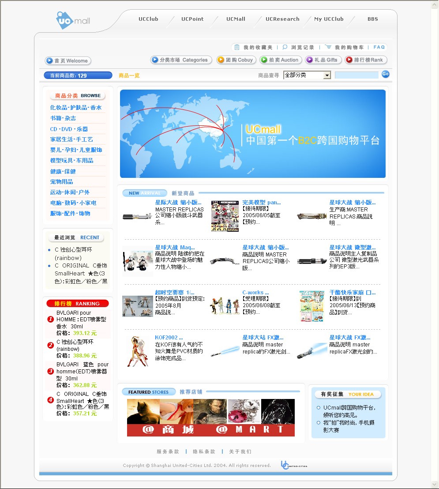
Task: Open rank 3 BVLGARI 蓝色 pour homme item
Action: click(x=83, y=371)
